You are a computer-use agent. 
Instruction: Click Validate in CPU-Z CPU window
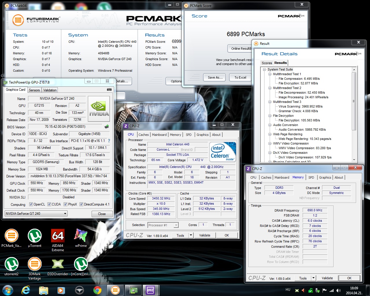point(205,235)
